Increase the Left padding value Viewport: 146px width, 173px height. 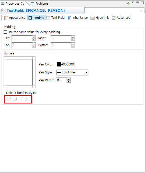coord(34,37)
